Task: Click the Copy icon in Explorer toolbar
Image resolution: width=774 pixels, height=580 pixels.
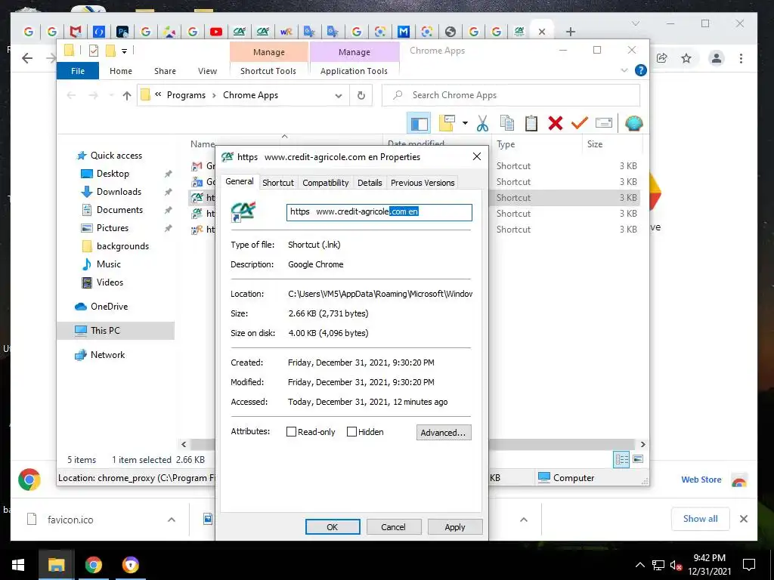Action: point(507,123)
